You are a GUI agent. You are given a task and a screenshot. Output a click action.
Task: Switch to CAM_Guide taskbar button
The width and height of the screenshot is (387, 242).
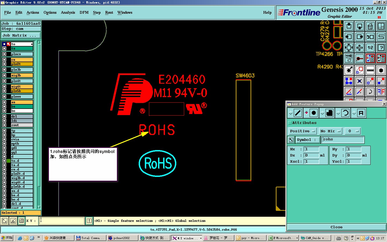point(315,238)
